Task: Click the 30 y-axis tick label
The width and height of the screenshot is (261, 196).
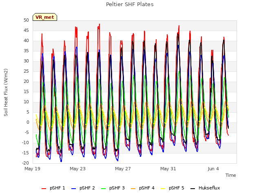Action: click(x=26, y=61)
